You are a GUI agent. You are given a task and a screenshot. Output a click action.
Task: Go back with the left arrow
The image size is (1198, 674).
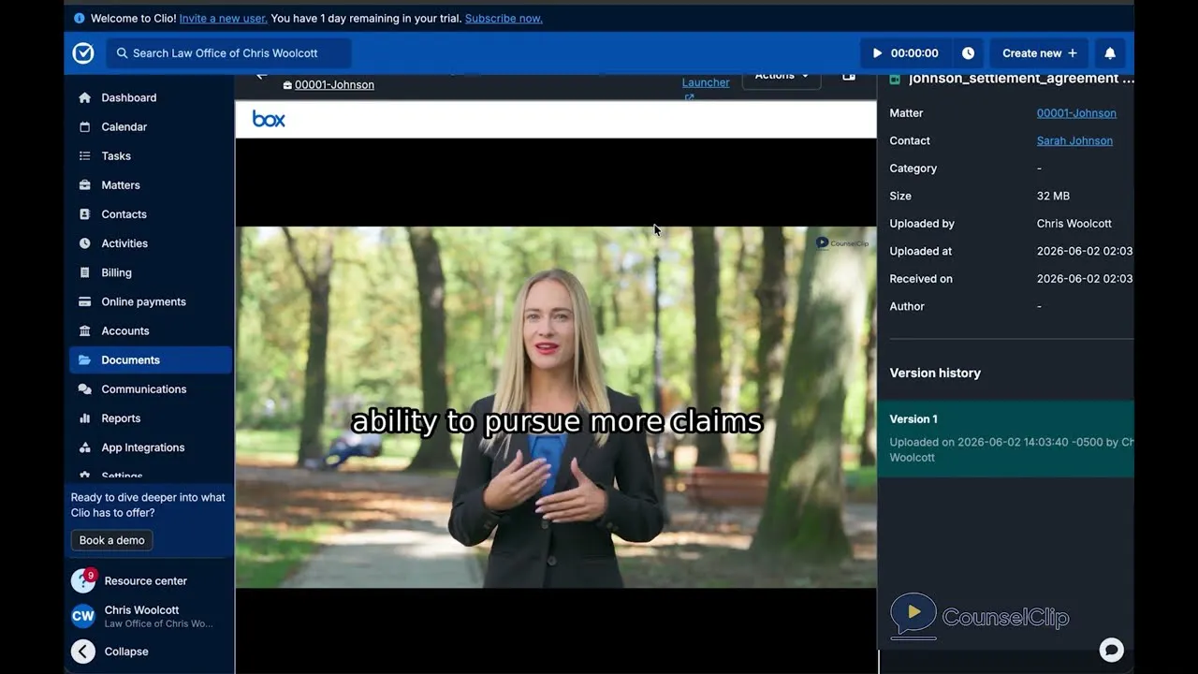[261, 76]
